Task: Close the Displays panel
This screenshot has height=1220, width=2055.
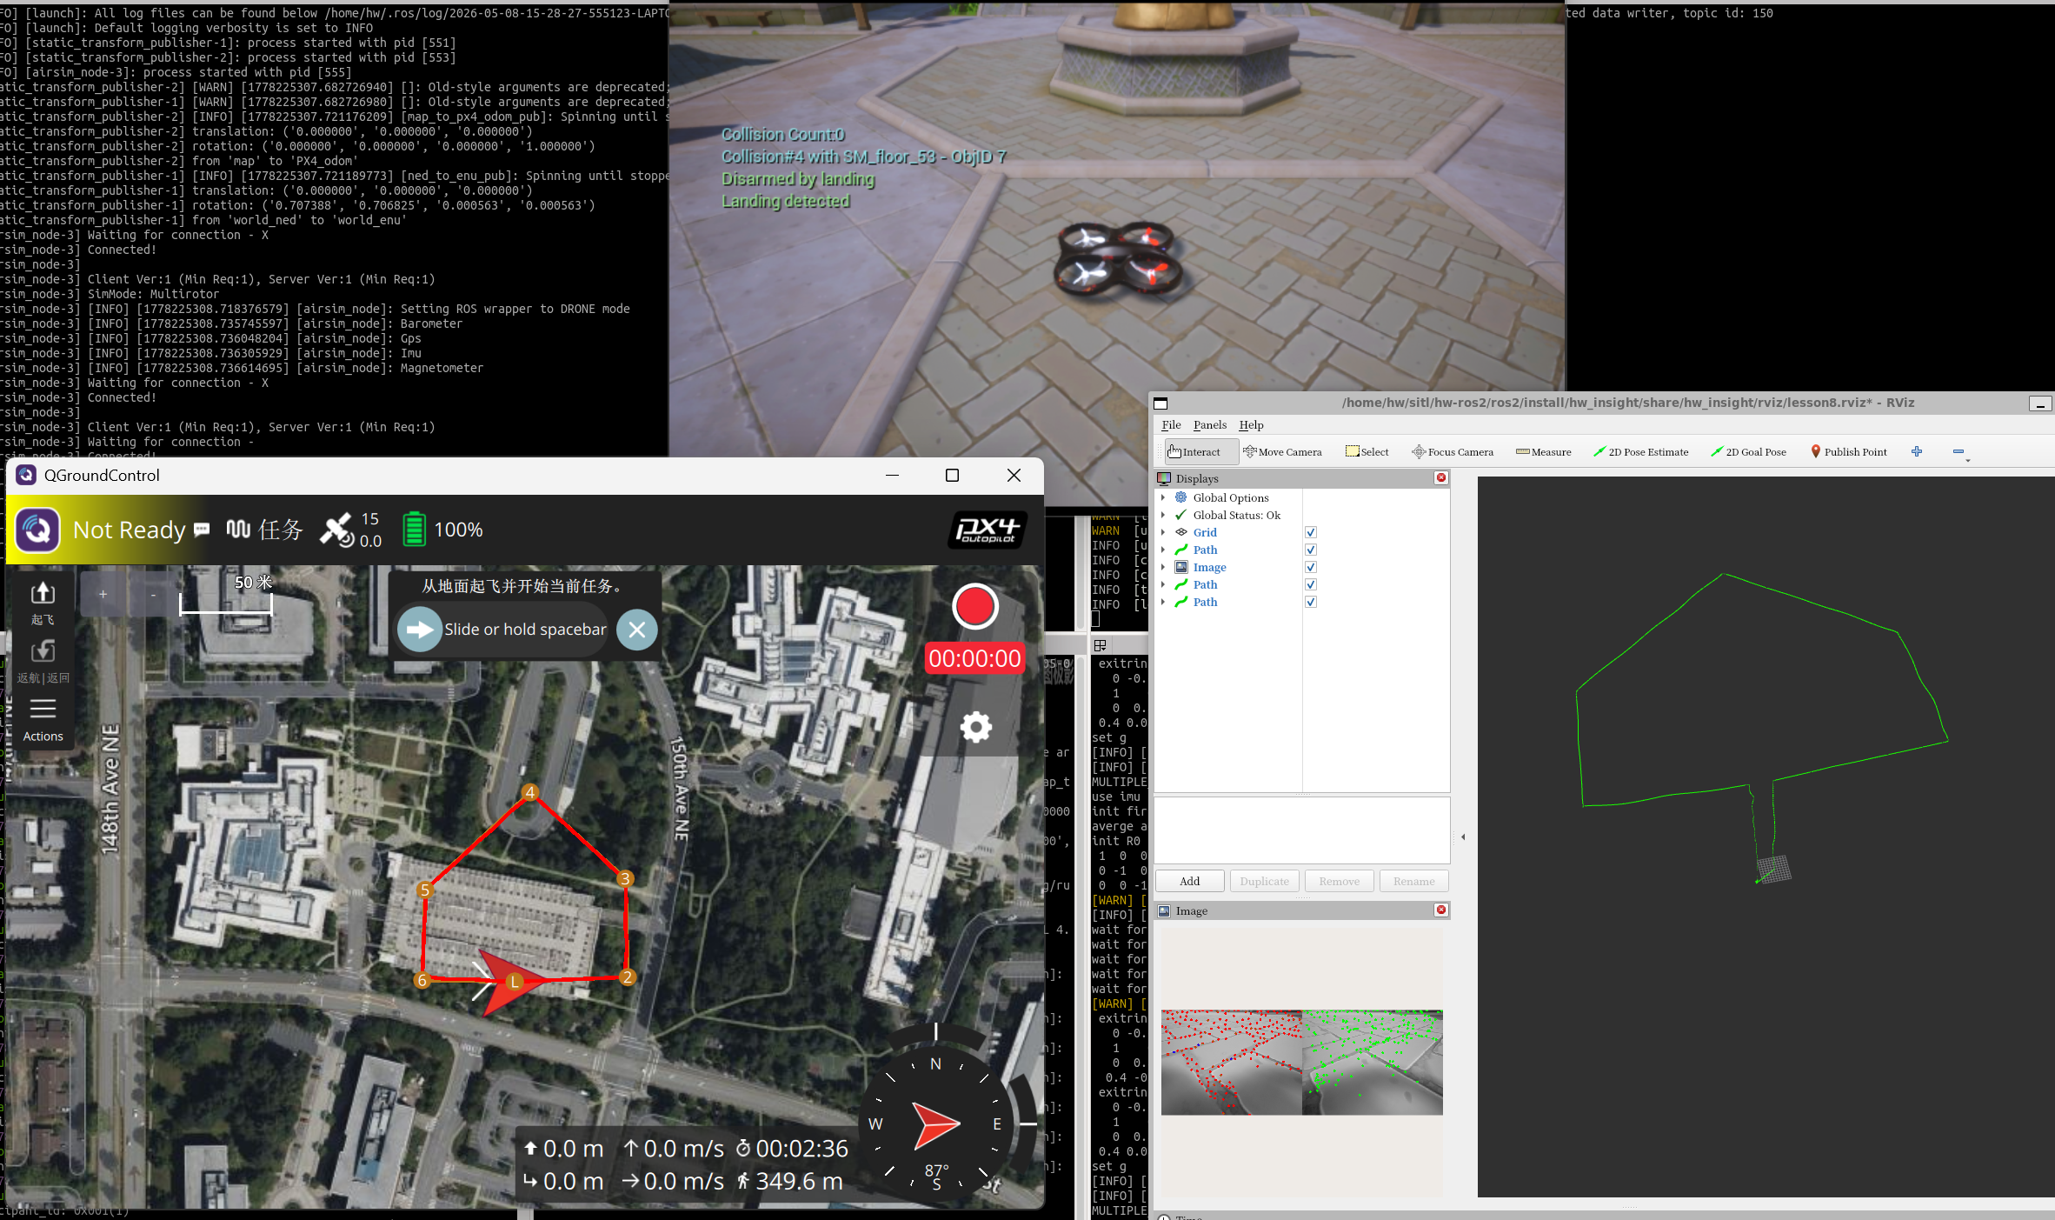Action: tap(1441, 477)
